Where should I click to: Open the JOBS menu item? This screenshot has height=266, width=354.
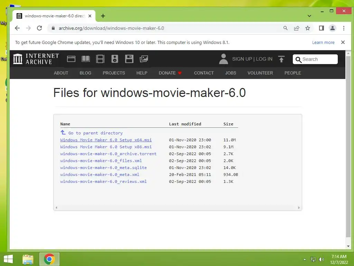[231, 73]
